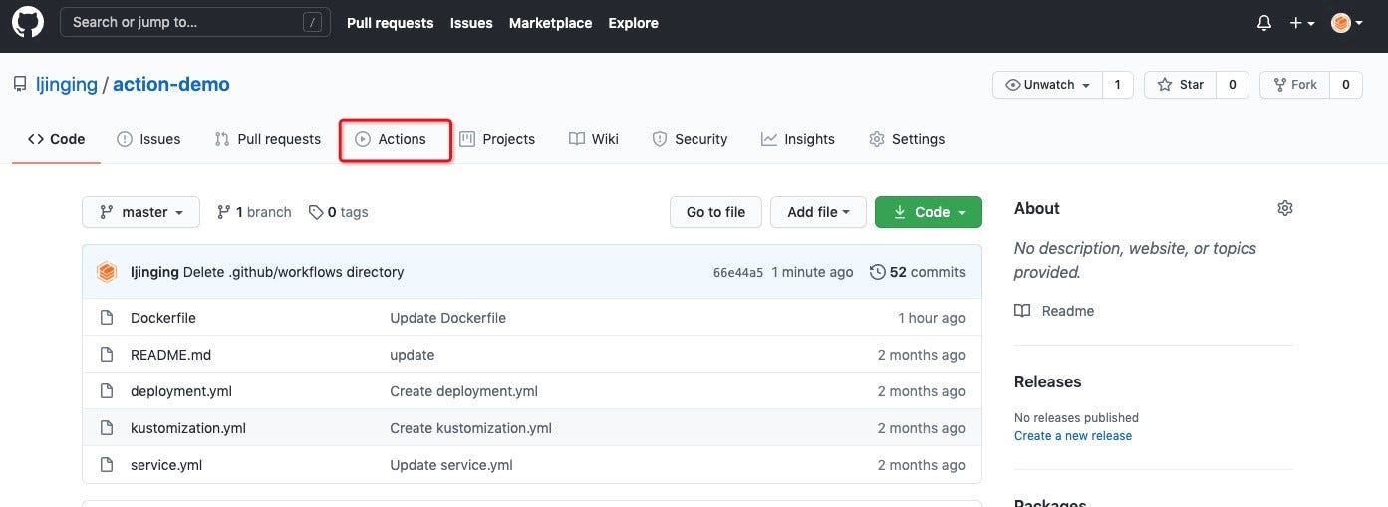Open Pull requests in top navigation
1388x507 pixels.
click(x=390, y=22)
